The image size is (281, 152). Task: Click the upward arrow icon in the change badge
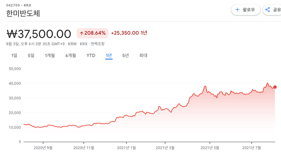pyautogui.click(x=81, y=33)
